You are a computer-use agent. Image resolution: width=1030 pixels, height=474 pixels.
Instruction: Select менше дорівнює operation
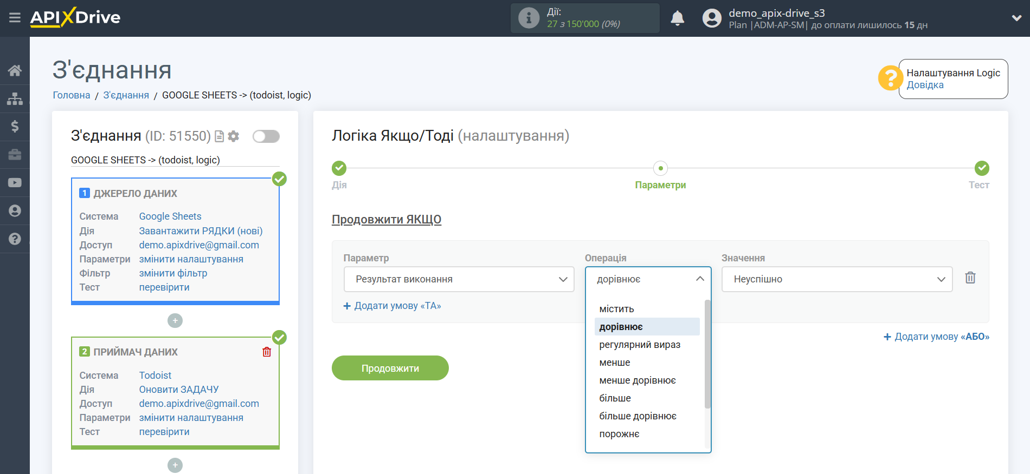tap(647, 380)
